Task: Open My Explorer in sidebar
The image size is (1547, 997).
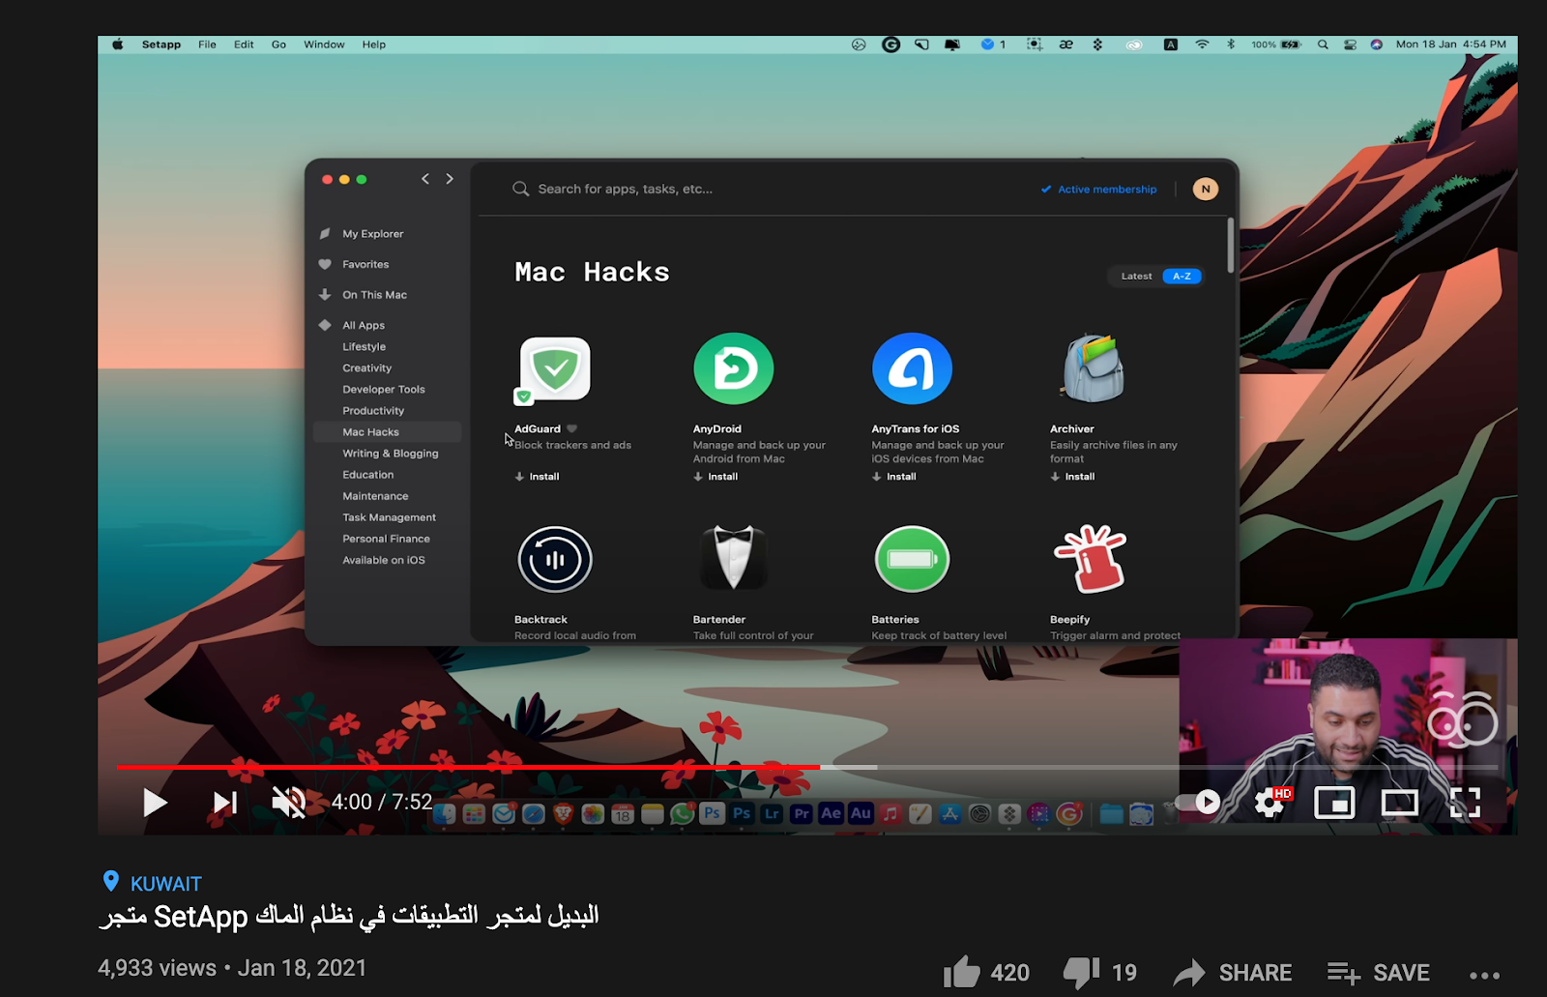Action: (x=372, y=234)
